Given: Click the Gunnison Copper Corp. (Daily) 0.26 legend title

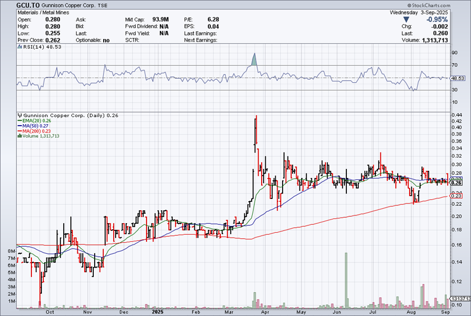Looking at the screenshot, I should pyautogui.click(x=71, y=115).
